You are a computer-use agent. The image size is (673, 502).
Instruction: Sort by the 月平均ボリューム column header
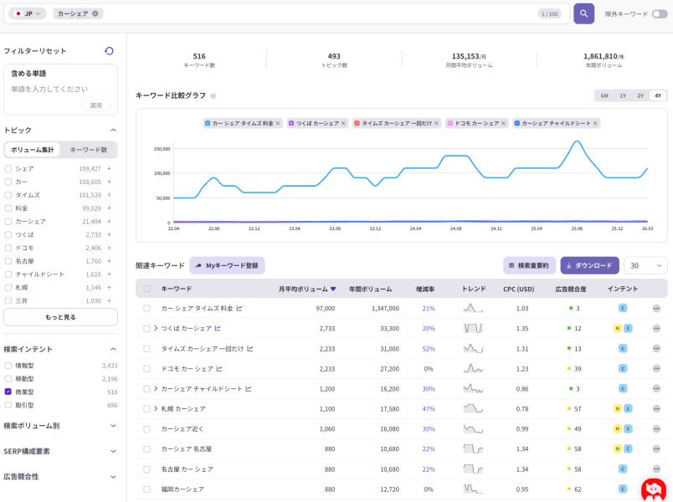coord(307,289)
